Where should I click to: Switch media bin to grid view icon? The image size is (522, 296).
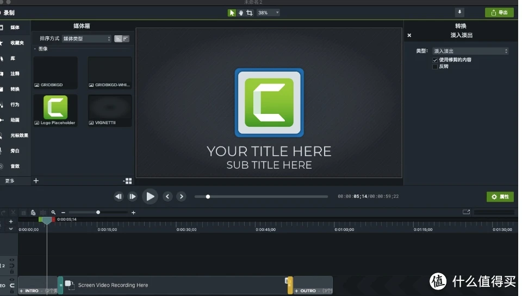pyautogui.click(x=128, y=181)
